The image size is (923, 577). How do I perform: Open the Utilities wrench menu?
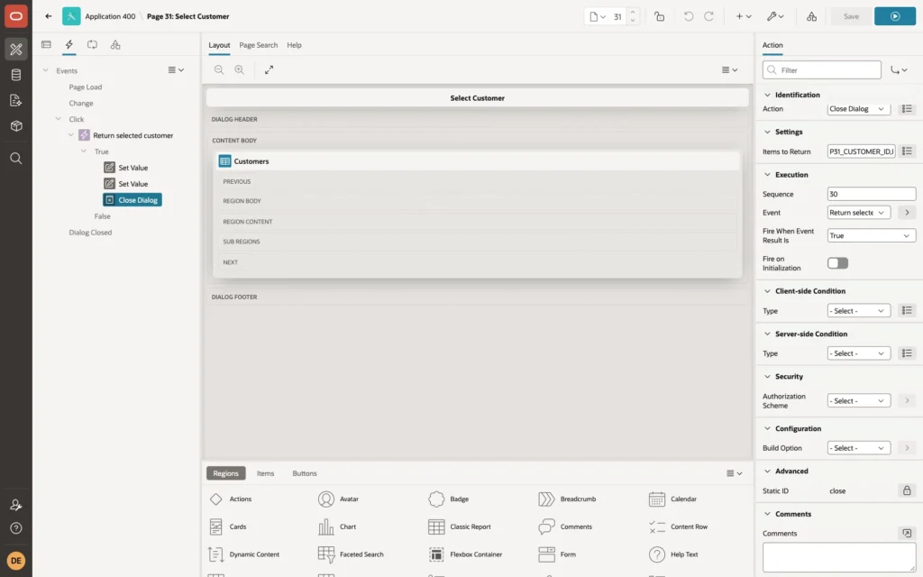point(774,16)
